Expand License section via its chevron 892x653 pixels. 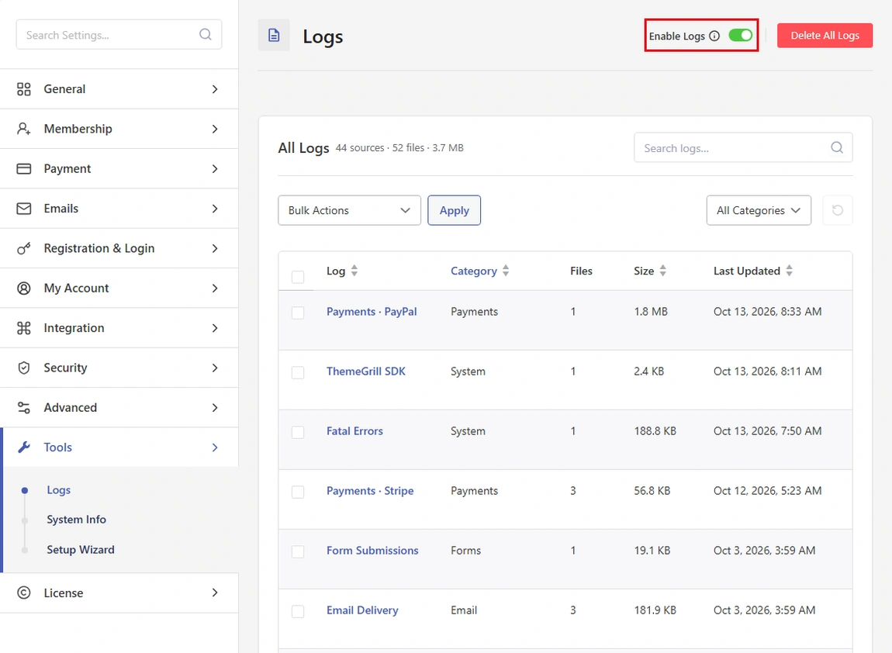[x=214, y=593]
